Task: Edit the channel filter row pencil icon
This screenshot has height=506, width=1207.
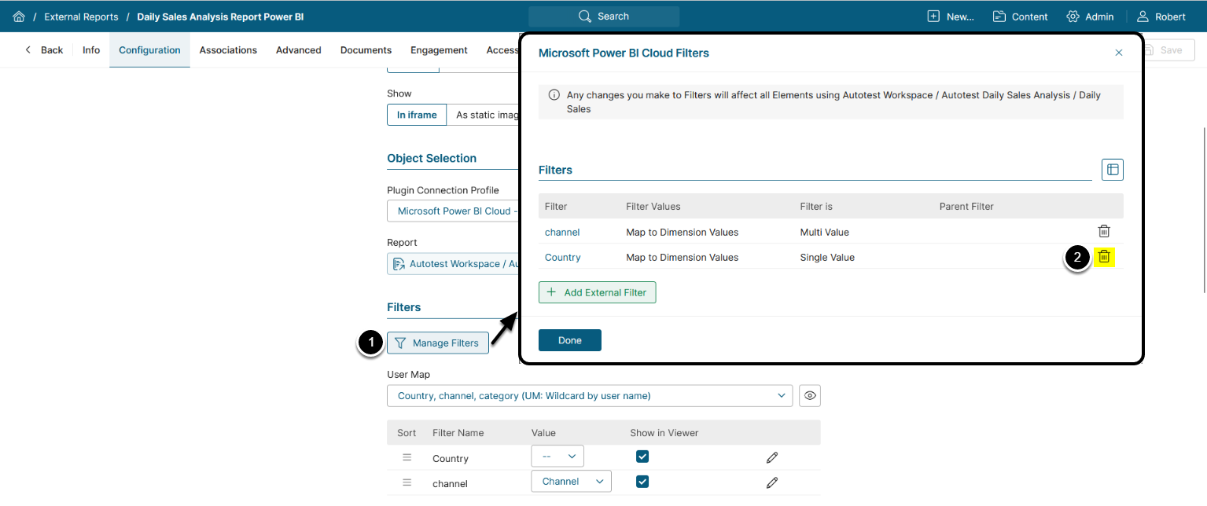Action: pos(771,483)
